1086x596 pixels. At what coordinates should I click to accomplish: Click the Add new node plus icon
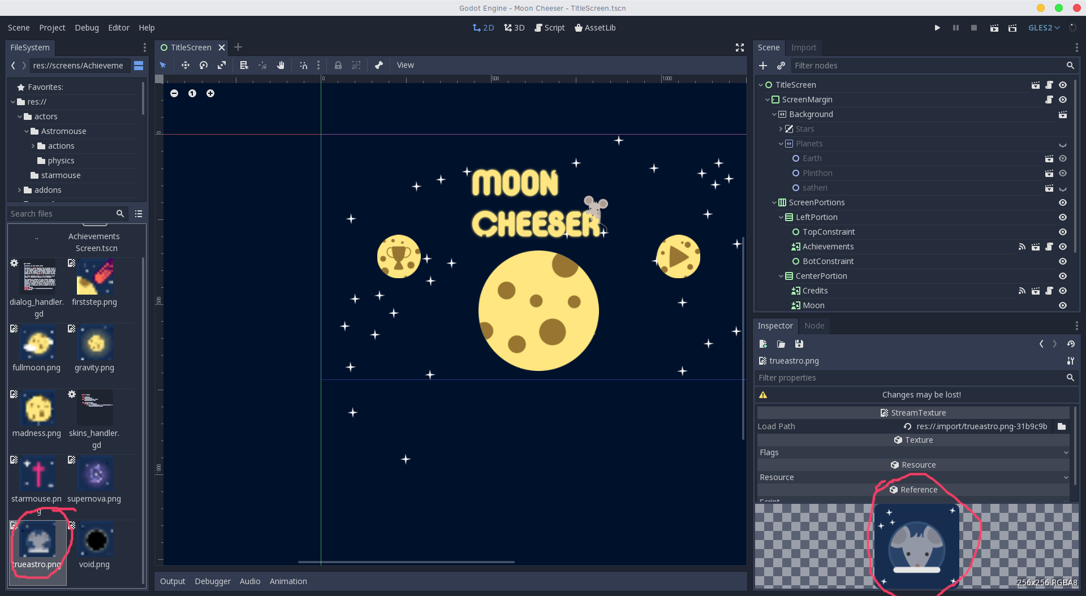click(x=763, y=66)
